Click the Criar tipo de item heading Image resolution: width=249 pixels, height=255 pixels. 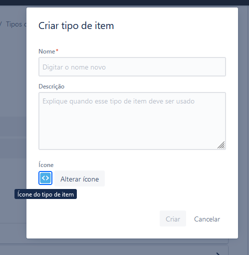coord(76,25)
